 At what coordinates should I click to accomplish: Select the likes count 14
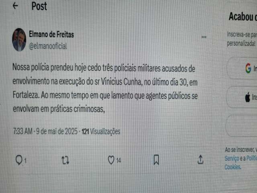click(x=119, y=160)
